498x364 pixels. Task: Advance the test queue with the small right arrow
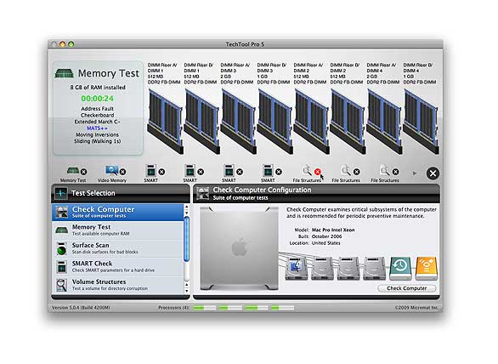coord(415,173)
